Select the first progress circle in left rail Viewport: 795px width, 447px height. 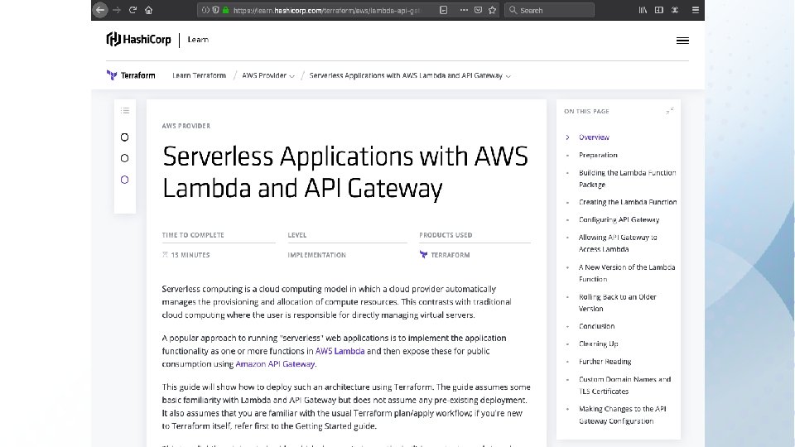[x=125, y=137]
